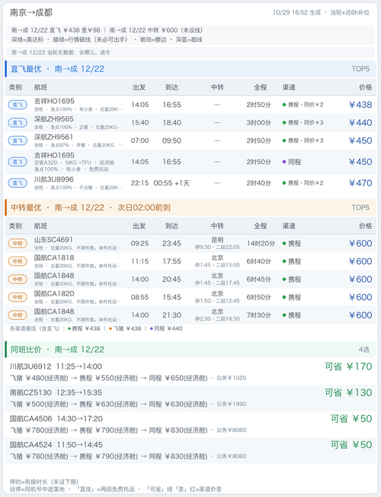Click the 3时00分 duration of ZH9565
Viewport: 381px width, 497px height.
pos(258,123)
